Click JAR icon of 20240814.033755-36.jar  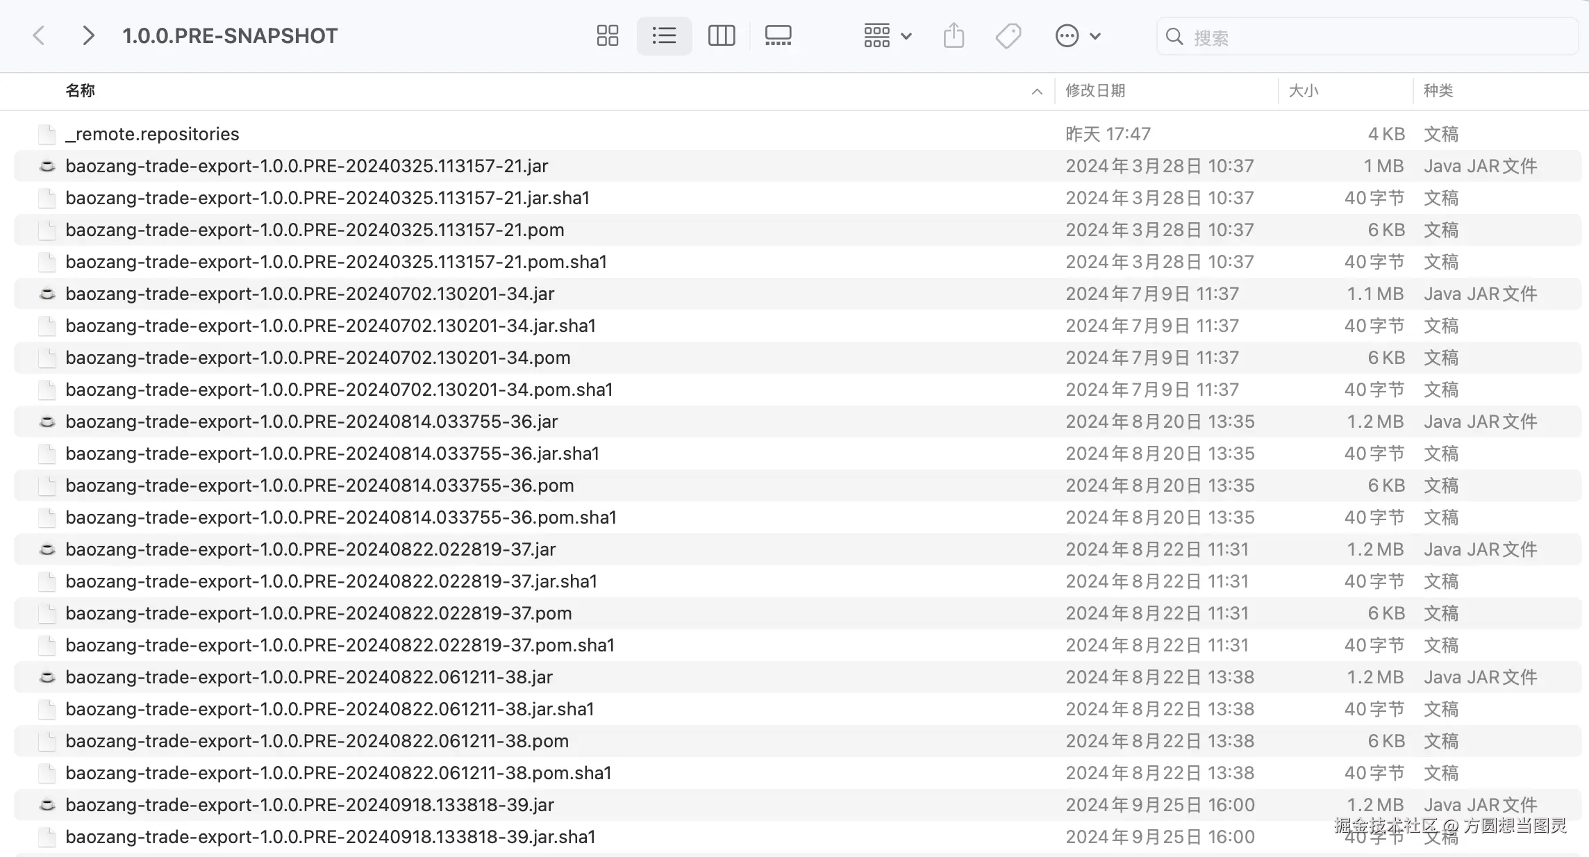click(47, 422)
